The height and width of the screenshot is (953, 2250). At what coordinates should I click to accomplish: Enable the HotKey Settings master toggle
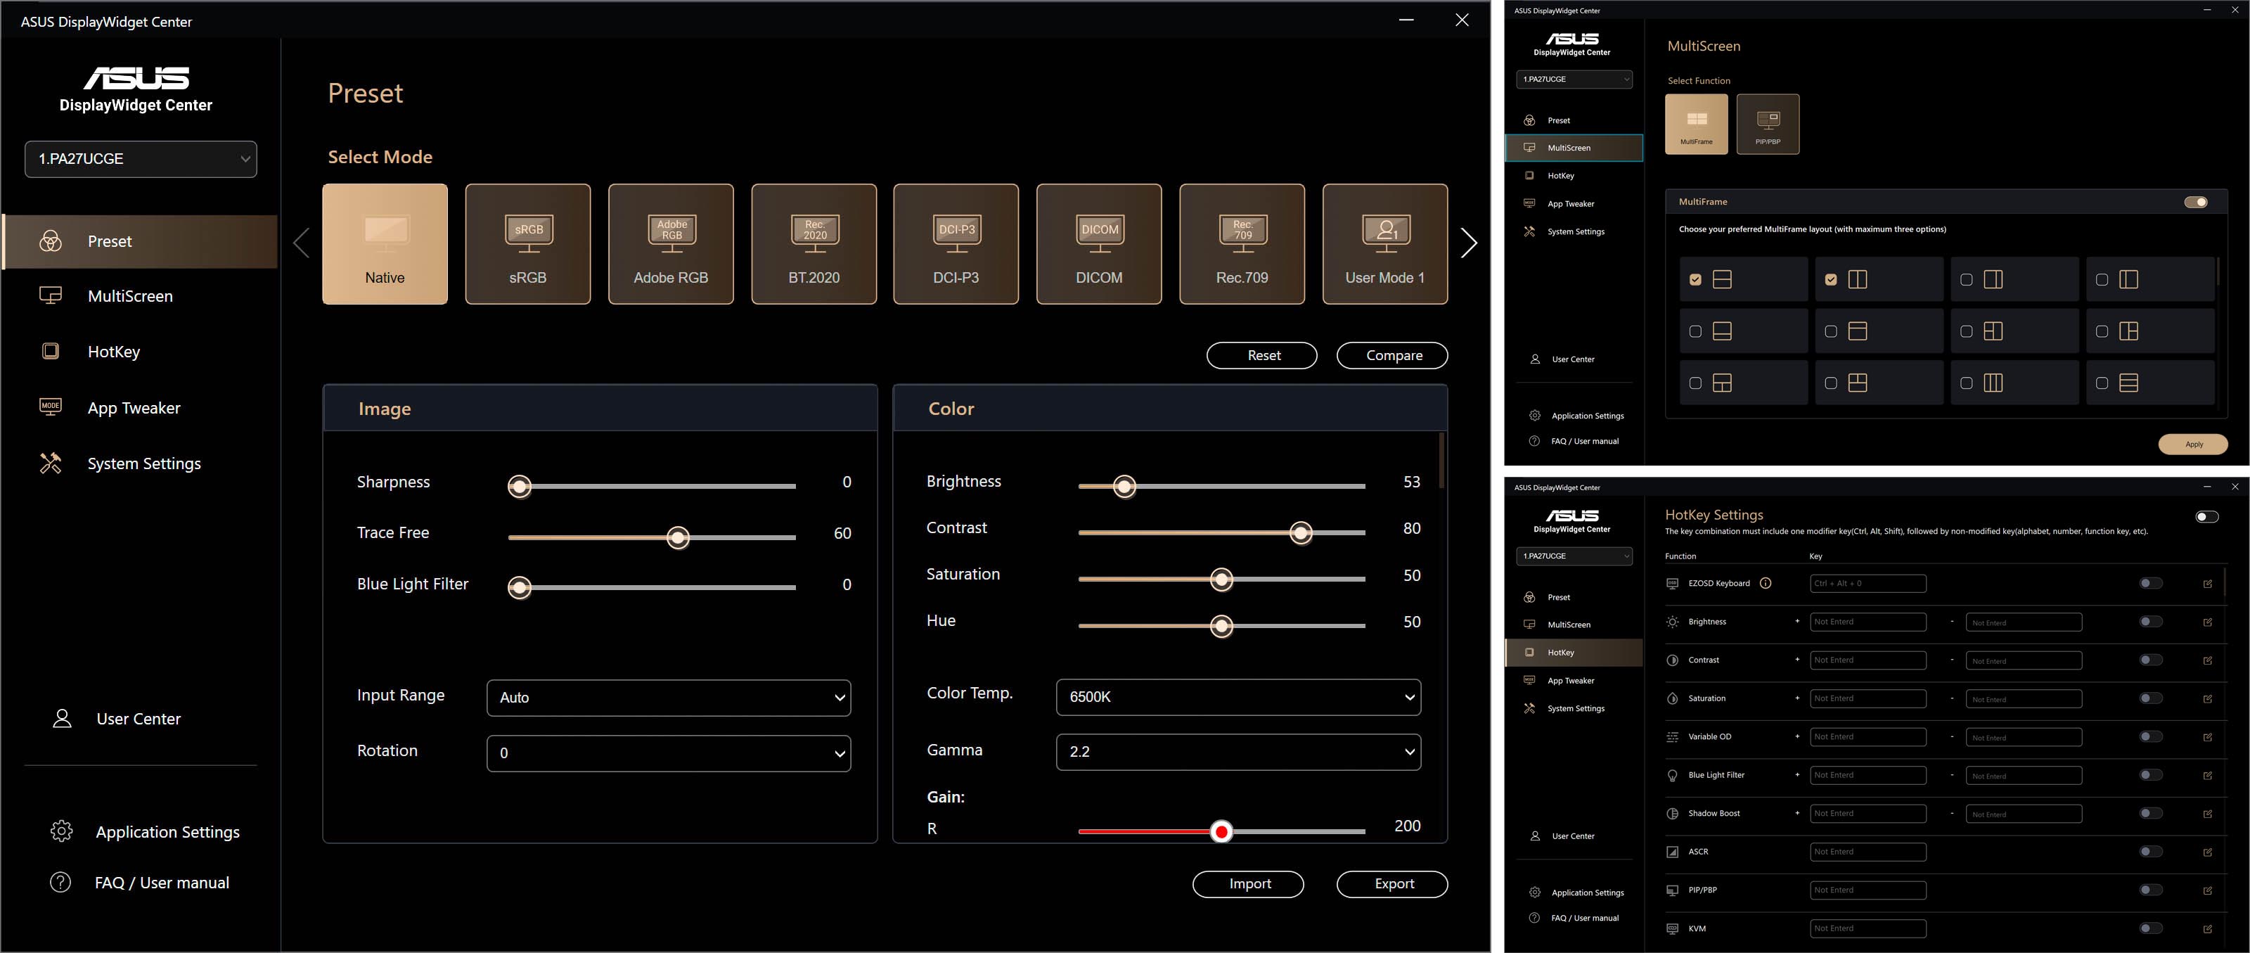[x=2206, y=516]
